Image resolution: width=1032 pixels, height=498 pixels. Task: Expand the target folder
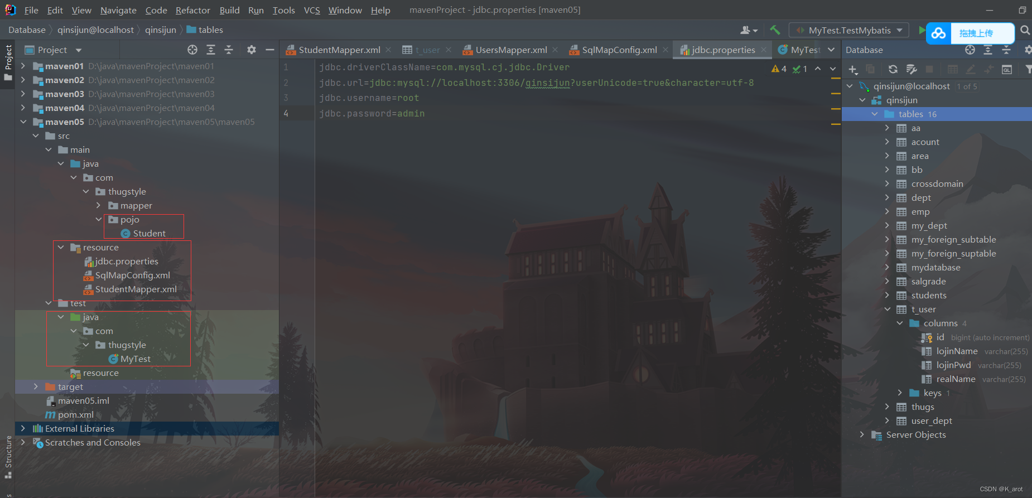(x=36, y=386)
